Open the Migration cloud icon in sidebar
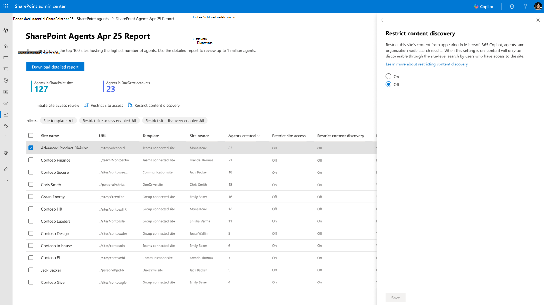 [6, 103]
